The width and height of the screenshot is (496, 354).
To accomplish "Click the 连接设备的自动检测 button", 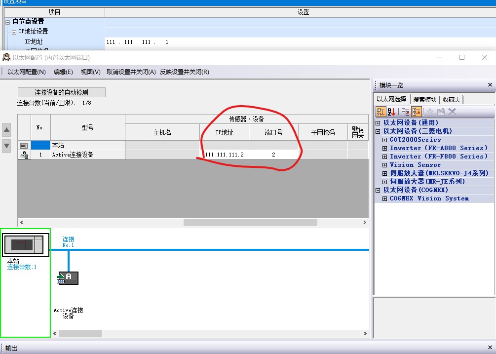I will pyautogui.click(x=62, y=92).
